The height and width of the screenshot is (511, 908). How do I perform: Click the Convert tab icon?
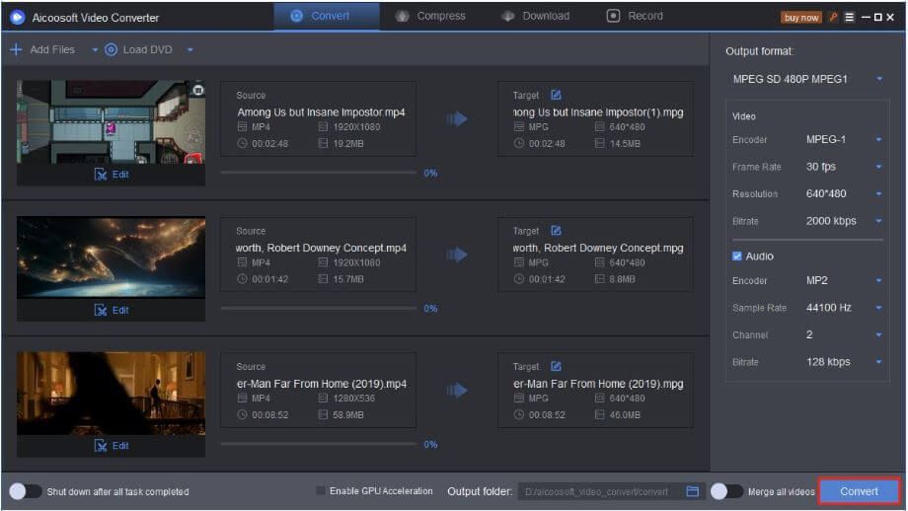[296, 16]
